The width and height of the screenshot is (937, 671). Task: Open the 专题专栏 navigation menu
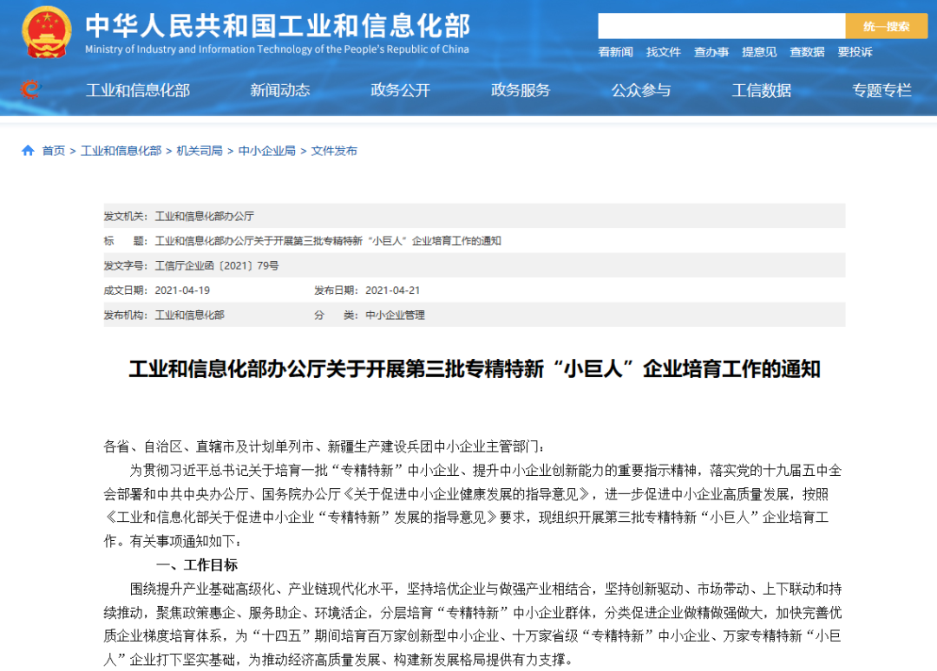(x=881, y=90)
